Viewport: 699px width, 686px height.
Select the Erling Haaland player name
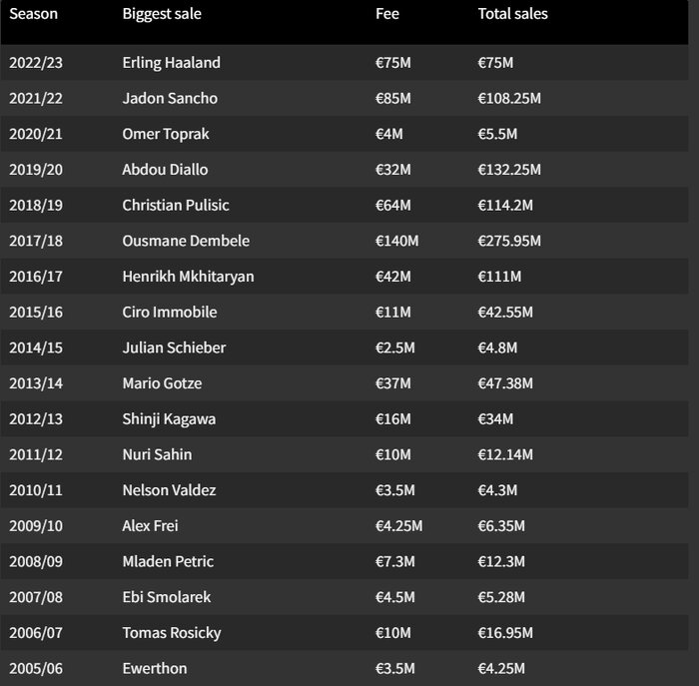coord(171,63)
